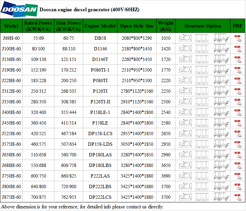Click the Doosan logo

(19, 9)
